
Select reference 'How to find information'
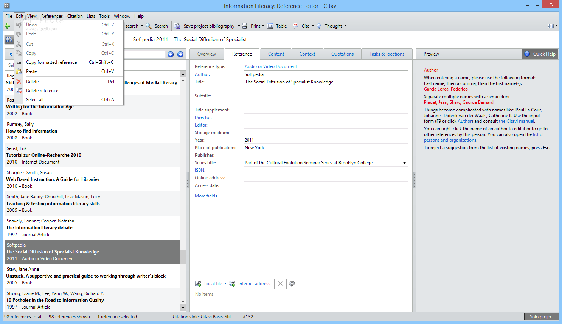92,131
